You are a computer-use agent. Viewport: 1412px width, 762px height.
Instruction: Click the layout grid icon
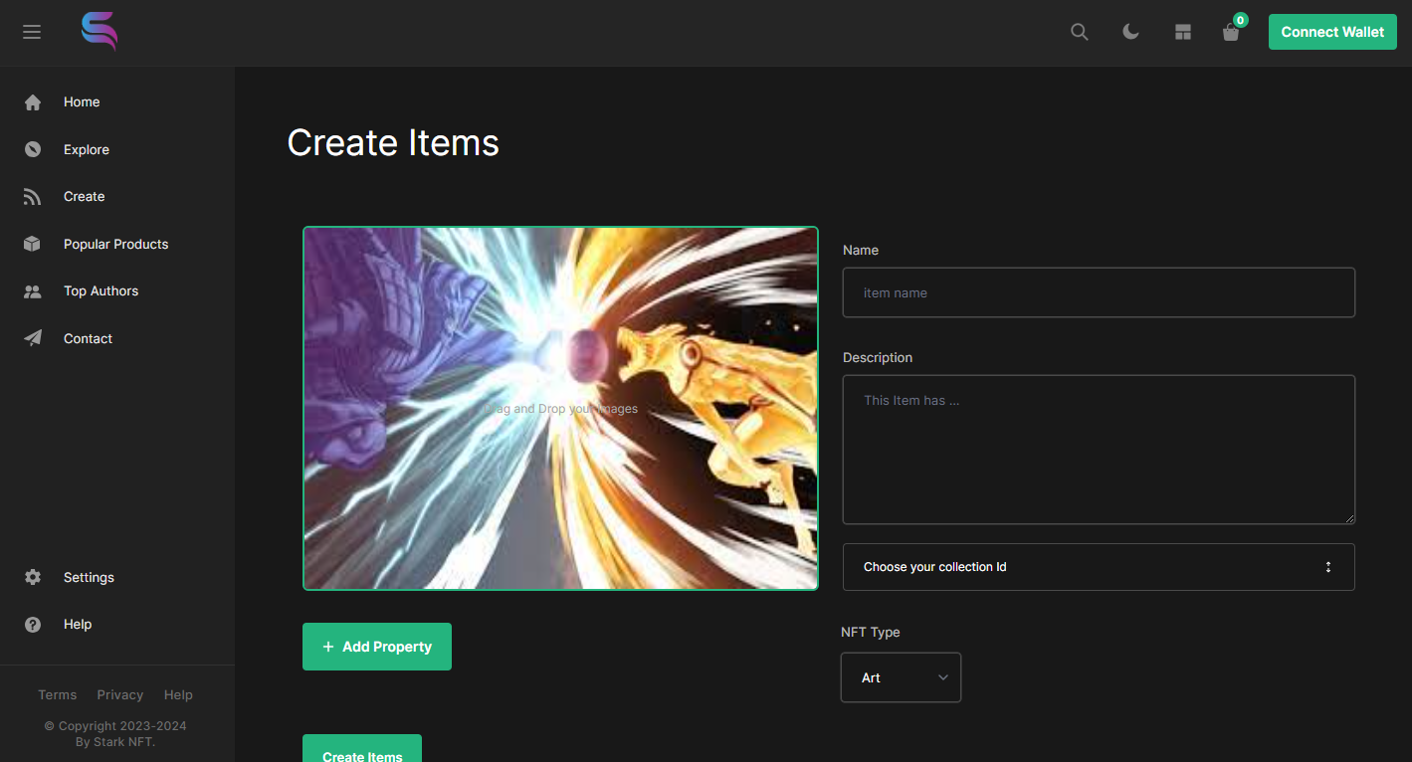pyautogui.click(x=1182, y=32)
